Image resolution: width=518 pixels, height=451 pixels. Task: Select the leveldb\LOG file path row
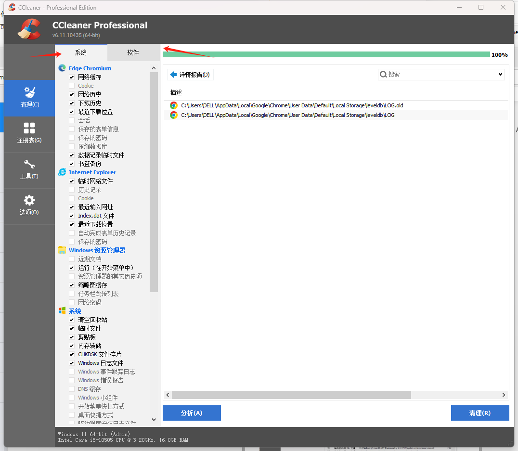tap(336, 115)
